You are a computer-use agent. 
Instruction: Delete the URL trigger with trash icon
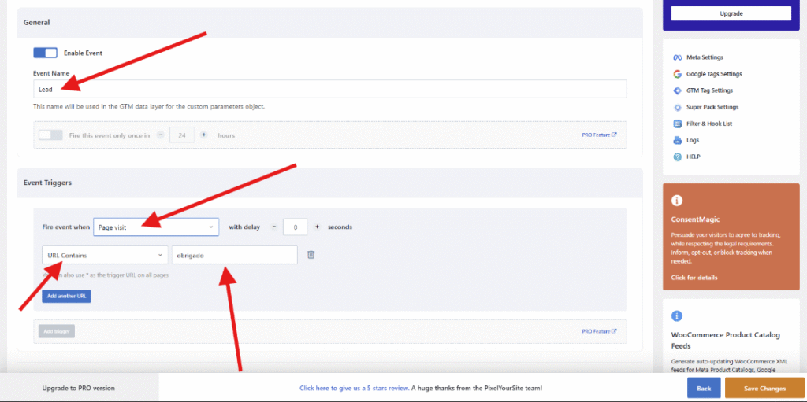[x=311, y=255]
